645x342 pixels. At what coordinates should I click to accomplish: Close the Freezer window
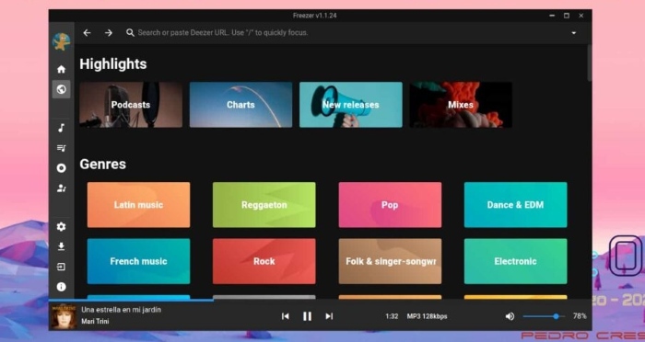point(580,16)
